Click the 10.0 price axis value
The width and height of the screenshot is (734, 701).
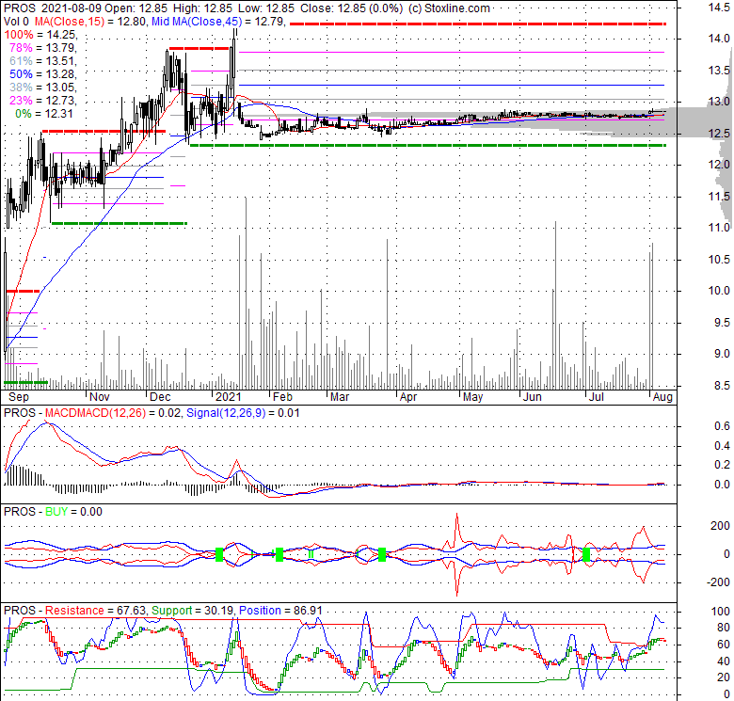(719, 291)
